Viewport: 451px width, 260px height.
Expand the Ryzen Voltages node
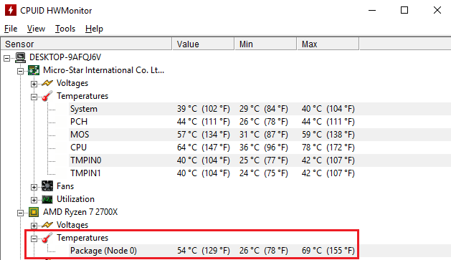[x=34, y=226]
